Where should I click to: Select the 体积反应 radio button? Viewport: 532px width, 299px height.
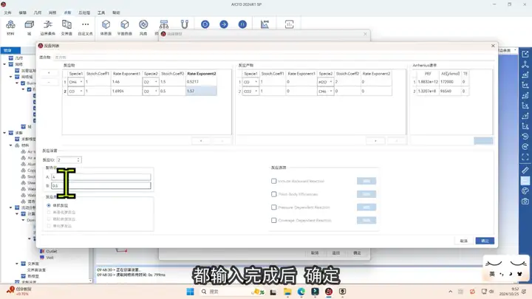pyautogui.click(x=49, y=205)
